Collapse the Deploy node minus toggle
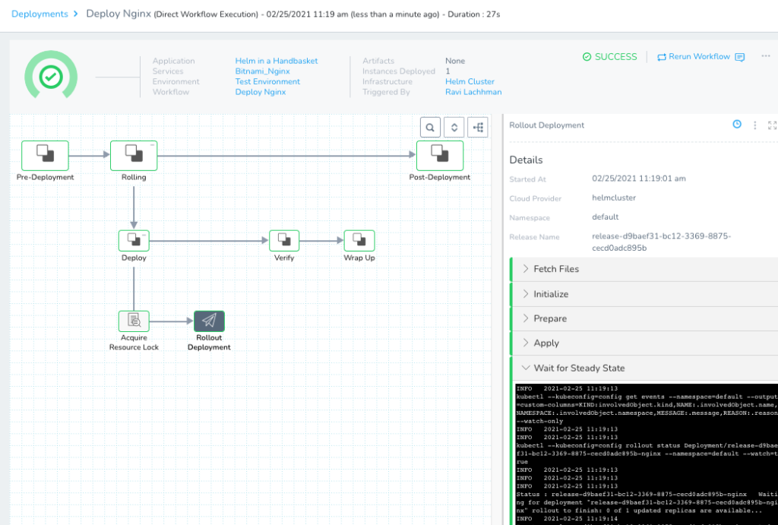 144,234
